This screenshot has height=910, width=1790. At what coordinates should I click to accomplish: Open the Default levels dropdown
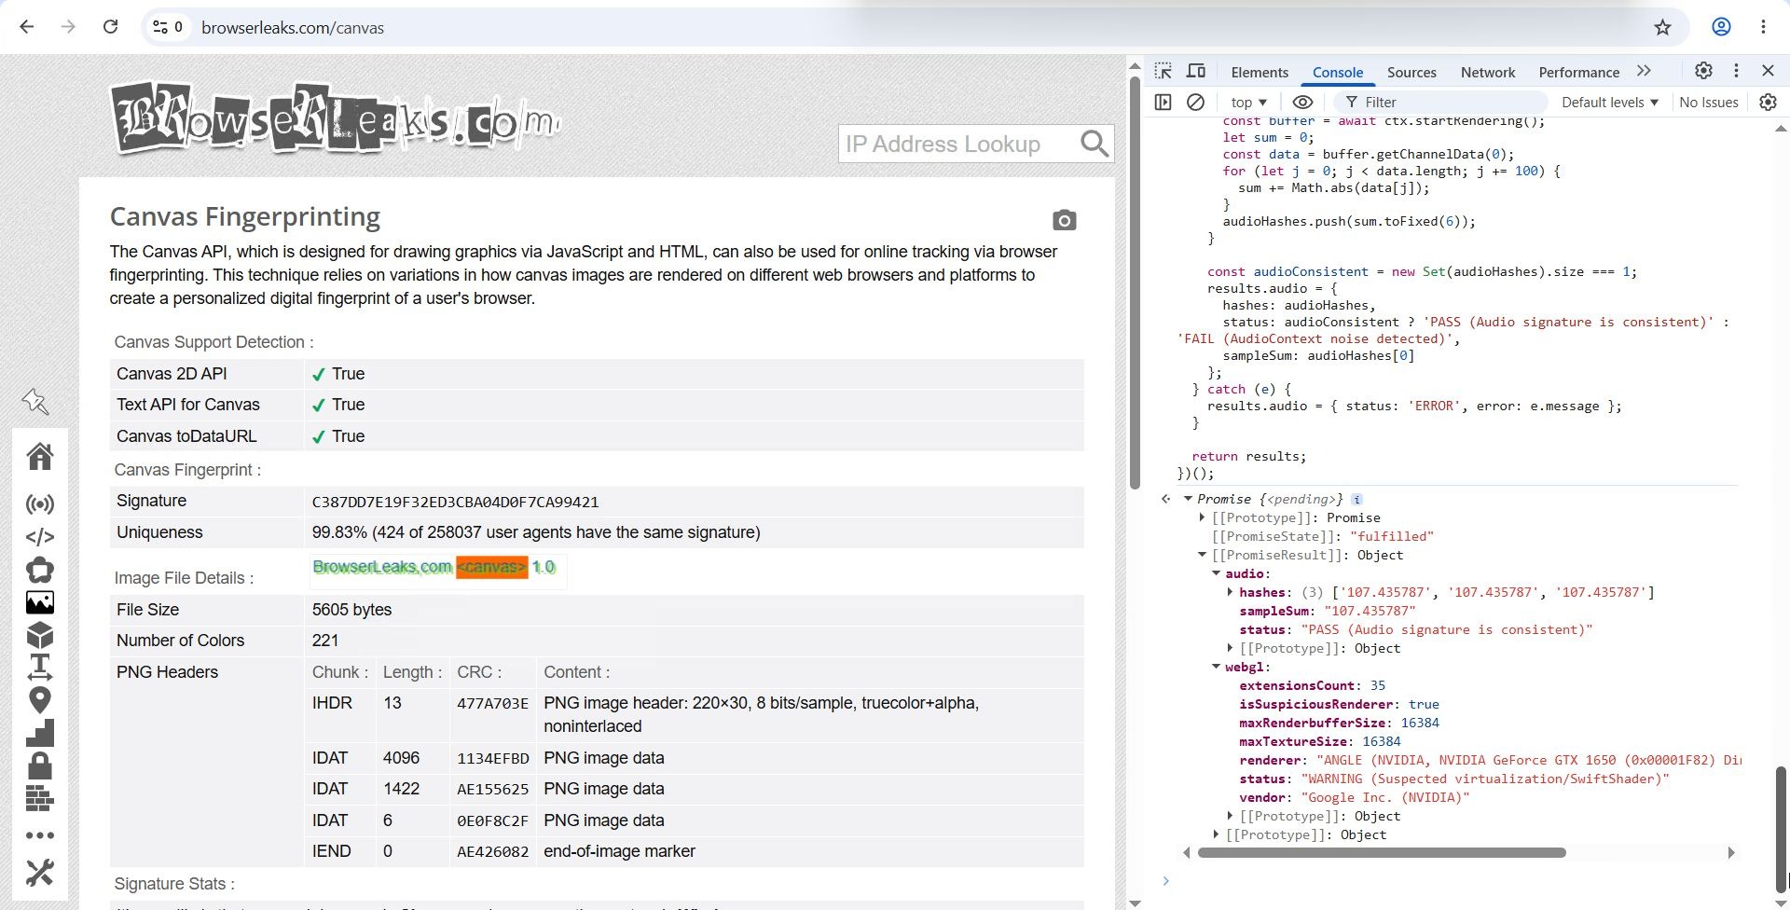coord(1610,102)
